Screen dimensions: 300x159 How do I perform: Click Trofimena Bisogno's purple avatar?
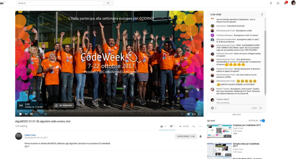(x=212, y=35)
